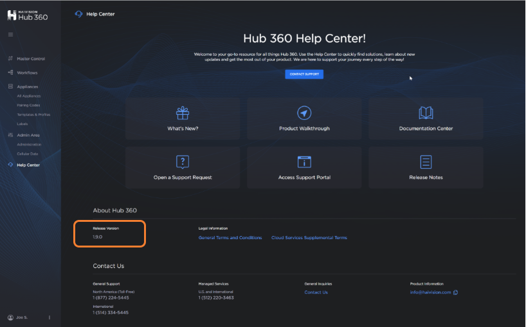Select Pairing Codes under Appliances

28,105
